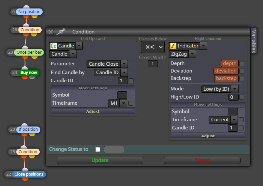This screenshot has width=263, height=186.
Task: Click the depth variable tag
Action: pyautogui.click(x=229, y=63)
